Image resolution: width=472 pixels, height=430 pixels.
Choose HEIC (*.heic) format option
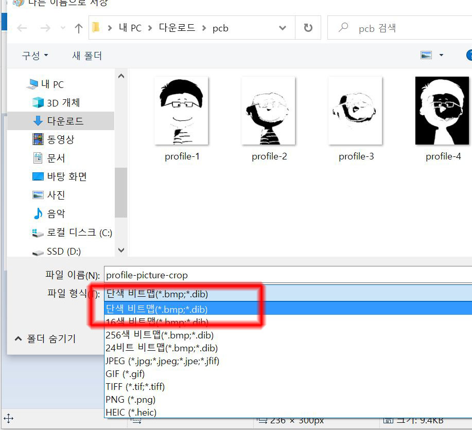pyautogui.click(x=288, y=412)
